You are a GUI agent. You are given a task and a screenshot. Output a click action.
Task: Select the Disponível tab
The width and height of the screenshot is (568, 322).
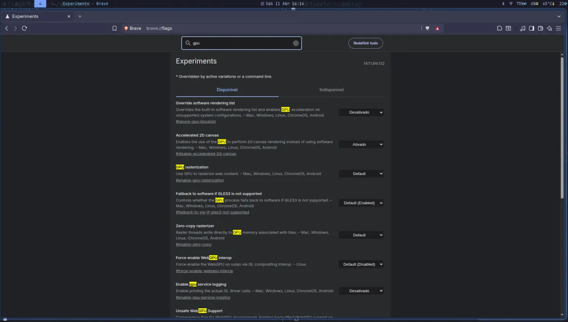[227, 90]
